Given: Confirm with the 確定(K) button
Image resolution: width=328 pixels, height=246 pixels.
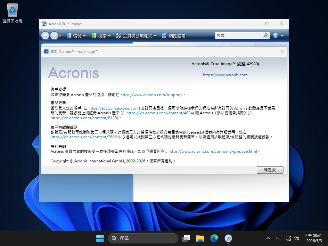Looking at the screenshot, I should click(270, 170).
